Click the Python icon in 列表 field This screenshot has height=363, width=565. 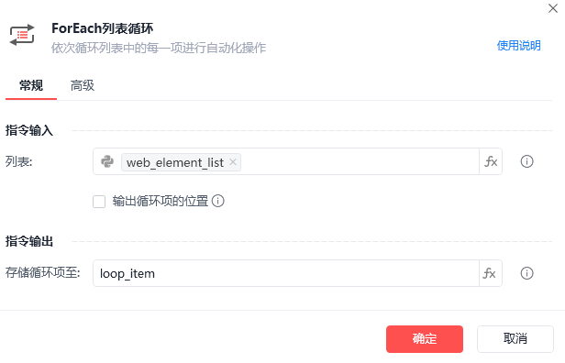107,161
